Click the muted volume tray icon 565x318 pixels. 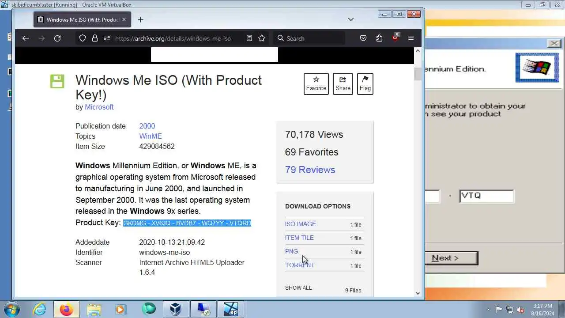point(520,310)
